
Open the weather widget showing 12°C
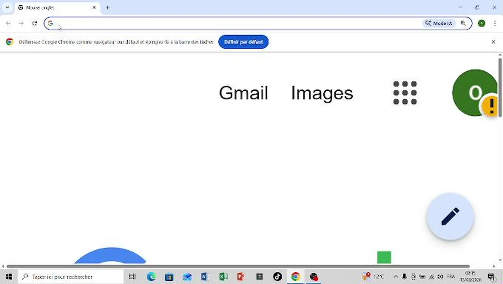pyautogui.click(x=373, y=277)
